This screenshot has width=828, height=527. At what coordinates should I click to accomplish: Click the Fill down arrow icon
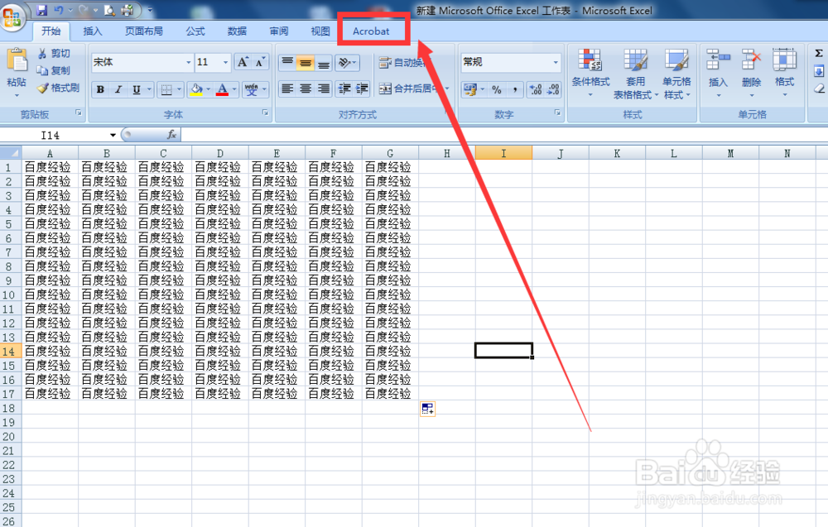click(819, 70)
